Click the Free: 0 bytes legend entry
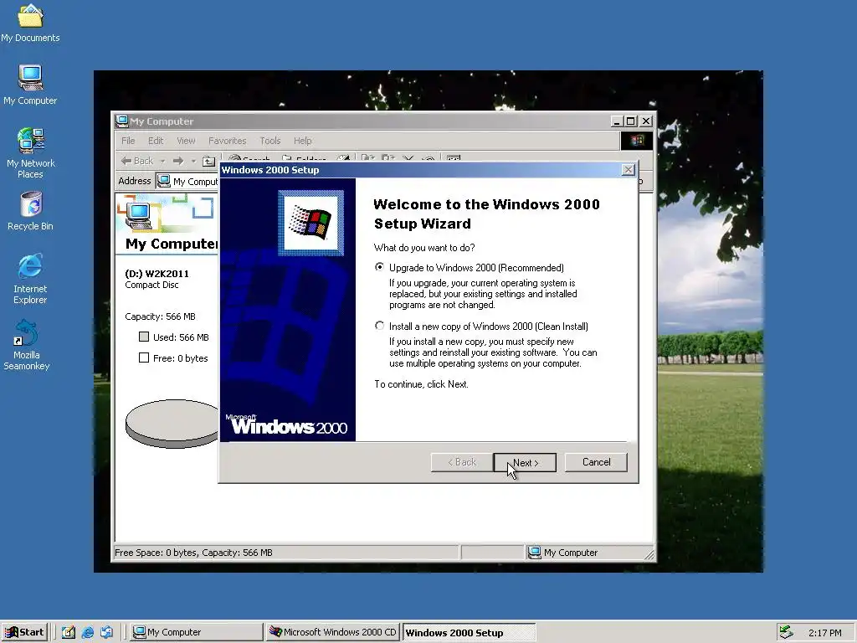857x643 pixels. tap(173, 358)
